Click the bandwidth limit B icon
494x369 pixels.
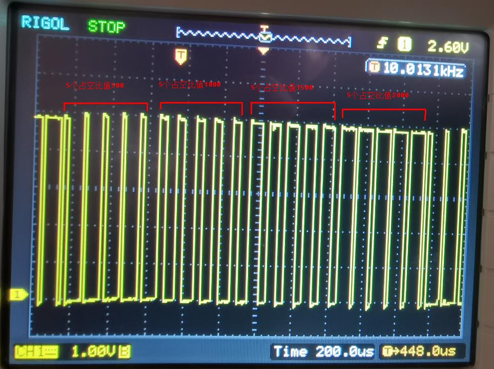125,352
